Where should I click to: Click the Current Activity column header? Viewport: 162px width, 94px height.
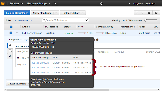(x=105, y=27)
